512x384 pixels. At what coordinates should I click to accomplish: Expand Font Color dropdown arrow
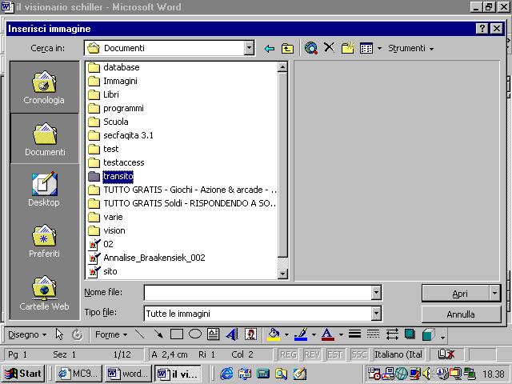click(x=341, y=334)
